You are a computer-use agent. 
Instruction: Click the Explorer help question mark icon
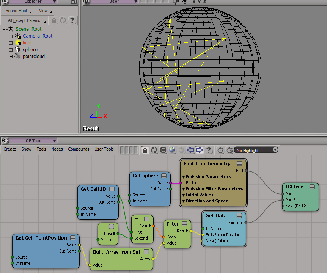point(72,20)
